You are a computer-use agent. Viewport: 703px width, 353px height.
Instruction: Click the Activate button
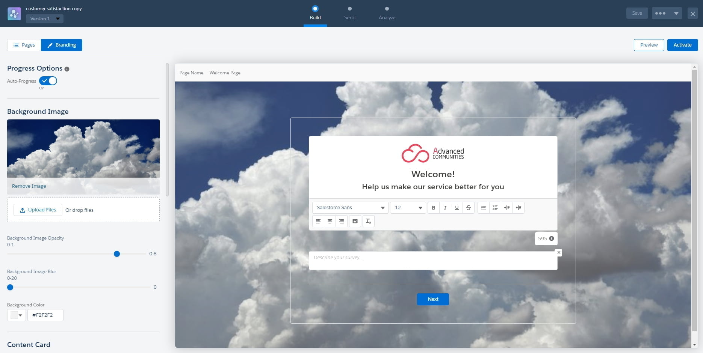point(682,45)
